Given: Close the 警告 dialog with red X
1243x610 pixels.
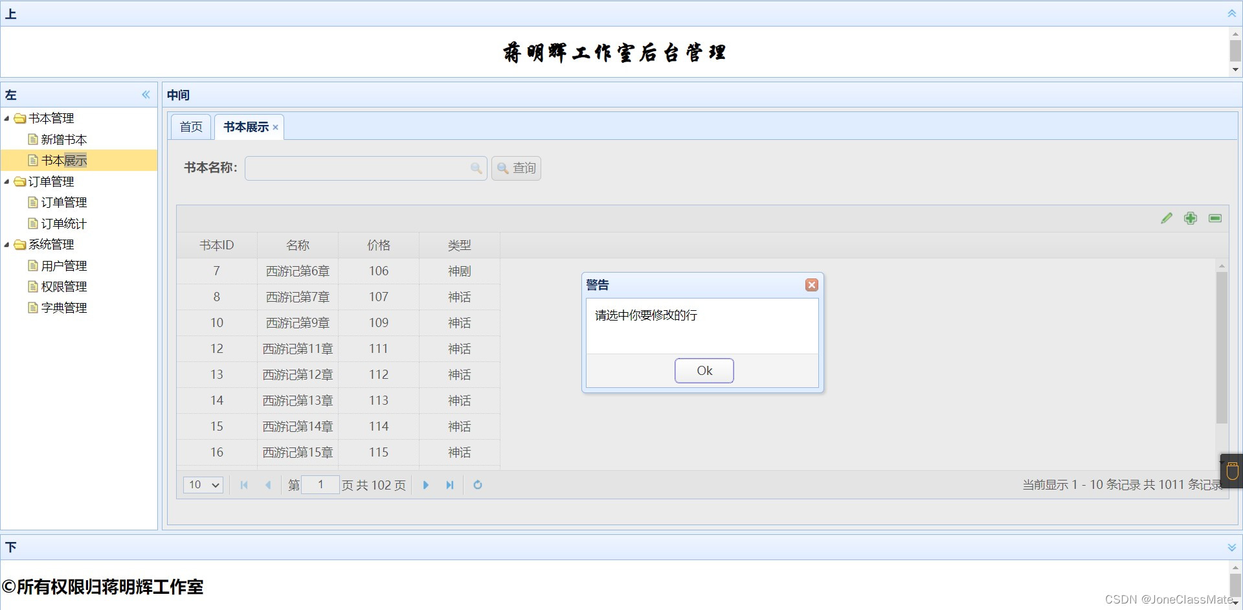Looking at the screenshot, I should pyautogui.click(x=811, y=285).
